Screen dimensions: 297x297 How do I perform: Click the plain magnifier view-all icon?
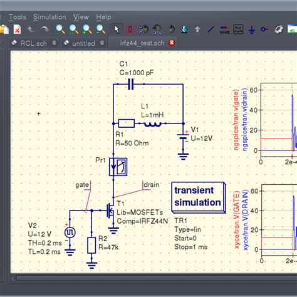(x=61, y=29)
